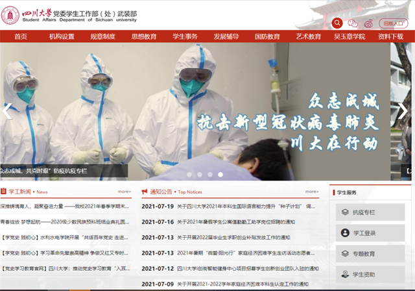This screenshot has width=415, height=291.
Task: Click the Sichuan University logo emblem
Action: click(x=10, y=16)
